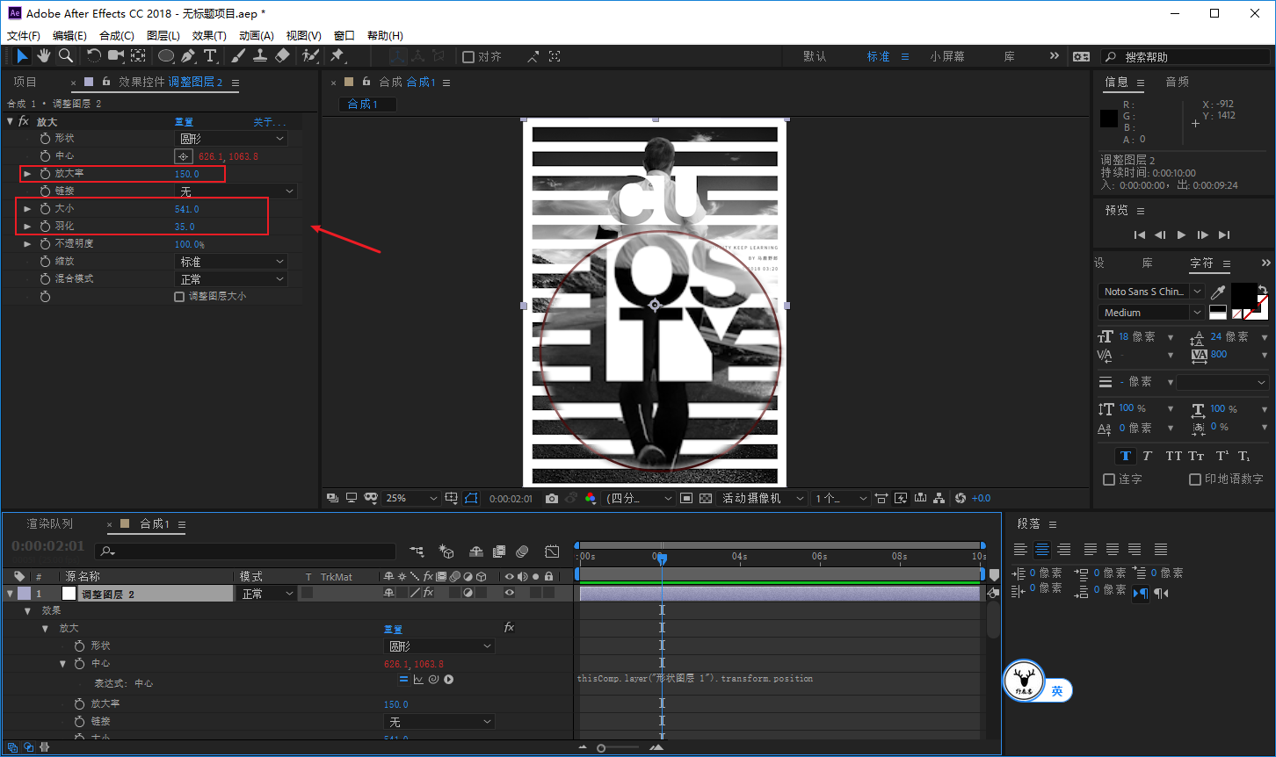Expand the 放大率 property in effect controls
Screen dimensions: 1276x757
[x=27, y=174]
